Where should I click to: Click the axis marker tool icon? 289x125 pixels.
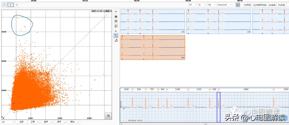116,31
